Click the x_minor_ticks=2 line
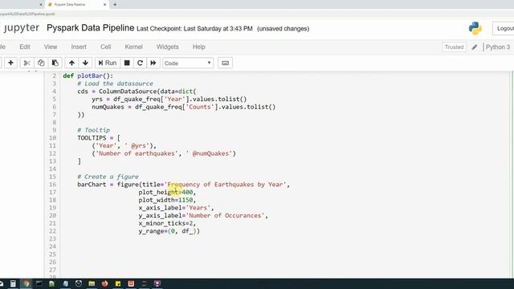Viewport: 514px width, 289px height. [167, 223]
